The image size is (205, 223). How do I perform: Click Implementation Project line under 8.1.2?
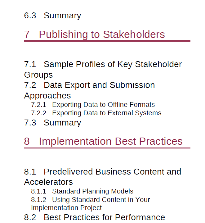[x=66, y=208]
